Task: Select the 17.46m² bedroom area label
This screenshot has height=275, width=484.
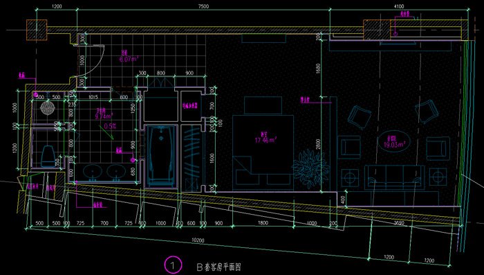Action: point(266,140)
